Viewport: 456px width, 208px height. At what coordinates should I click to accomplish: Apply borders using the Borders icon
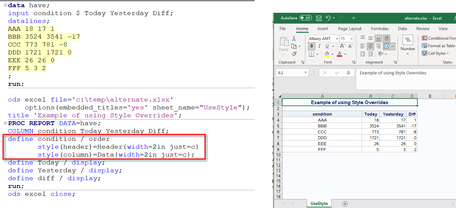coord(311,54)
